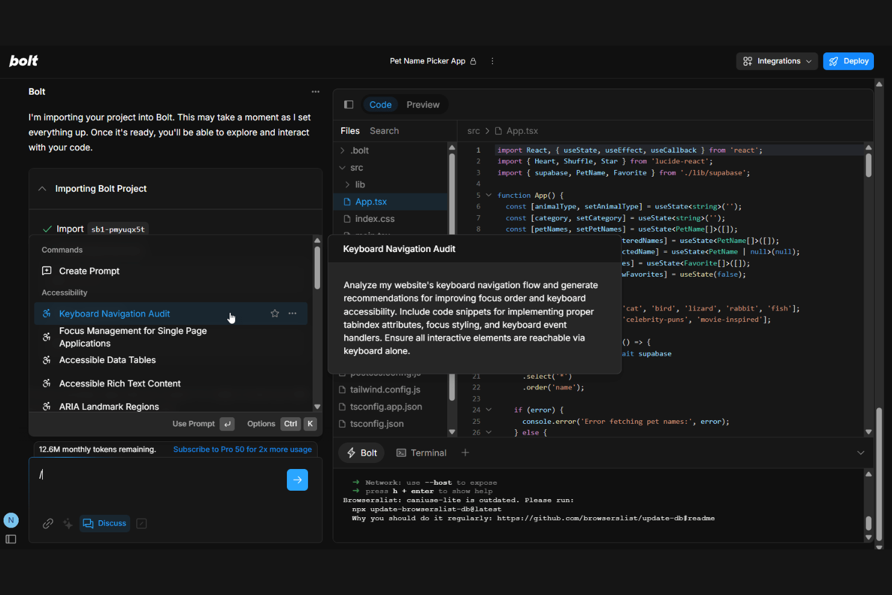Screen dimensions: 892x595
Task: Click src in the editor breadcrumb
Action: [474, 131]
